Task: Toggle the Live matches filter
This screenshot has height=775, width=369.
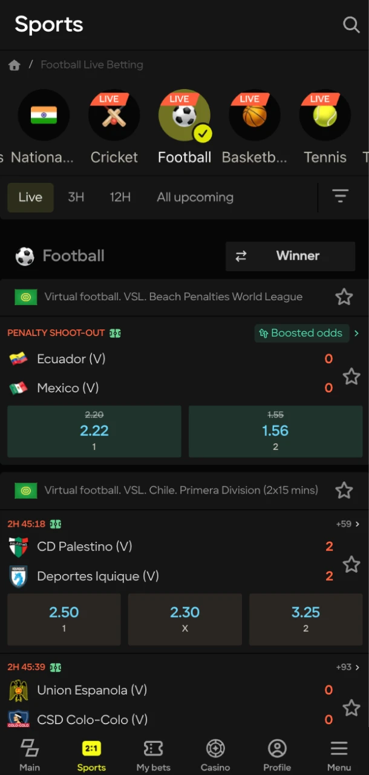Action: pos(30,197)
